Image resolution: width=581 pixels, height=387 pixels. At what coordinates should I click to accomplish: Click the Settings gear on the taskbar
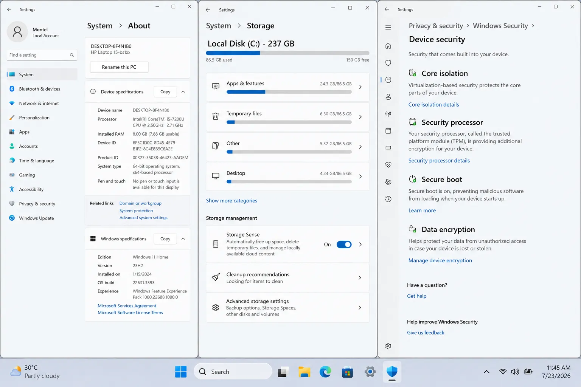point(370,372)
